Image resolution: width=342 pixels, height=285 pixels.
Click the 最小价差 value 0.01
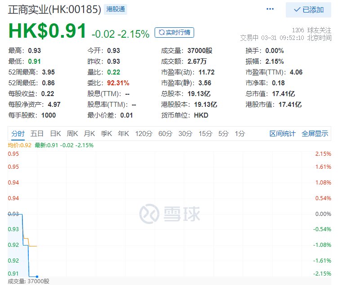(x=126, y=115)
